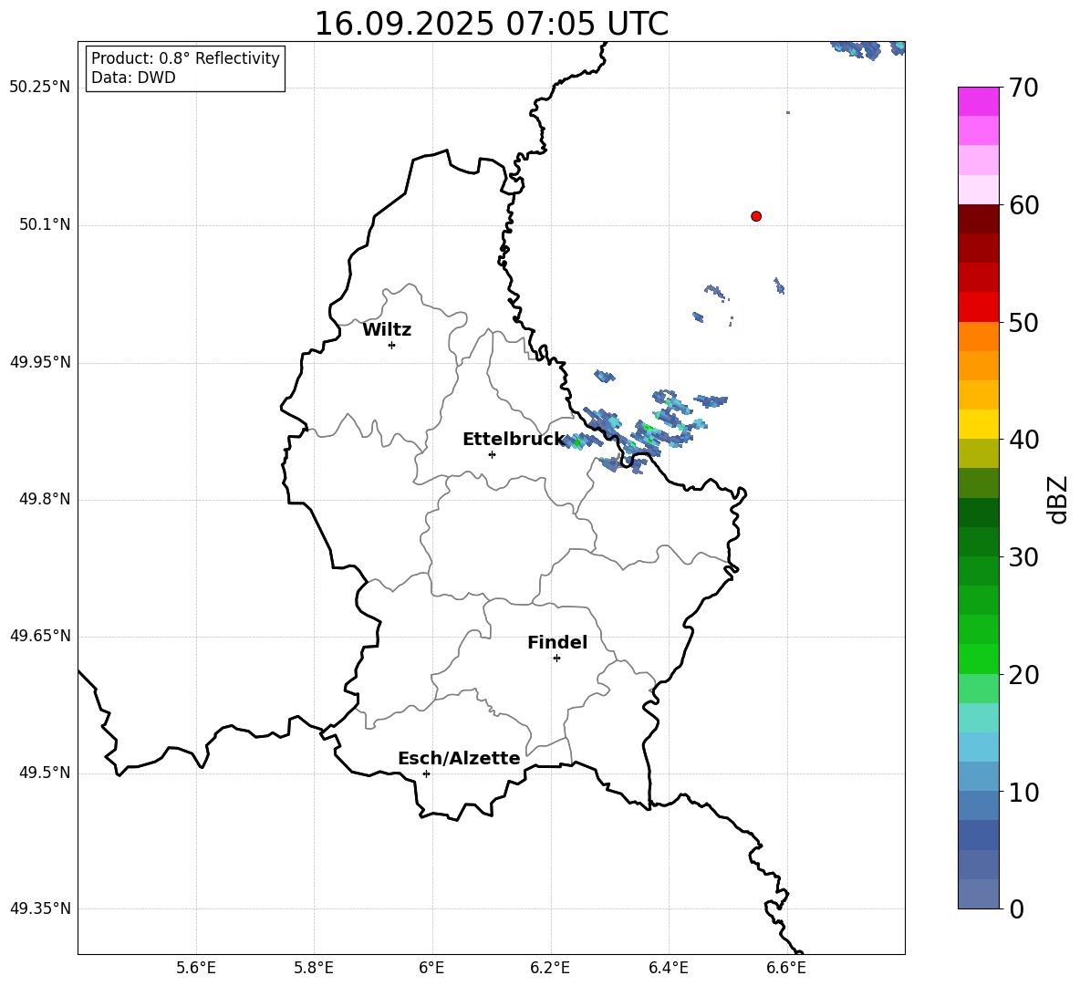Click the 50 value on colorbar
The height and width of the screenshot is (986, 1080).
pos(1023,323)
